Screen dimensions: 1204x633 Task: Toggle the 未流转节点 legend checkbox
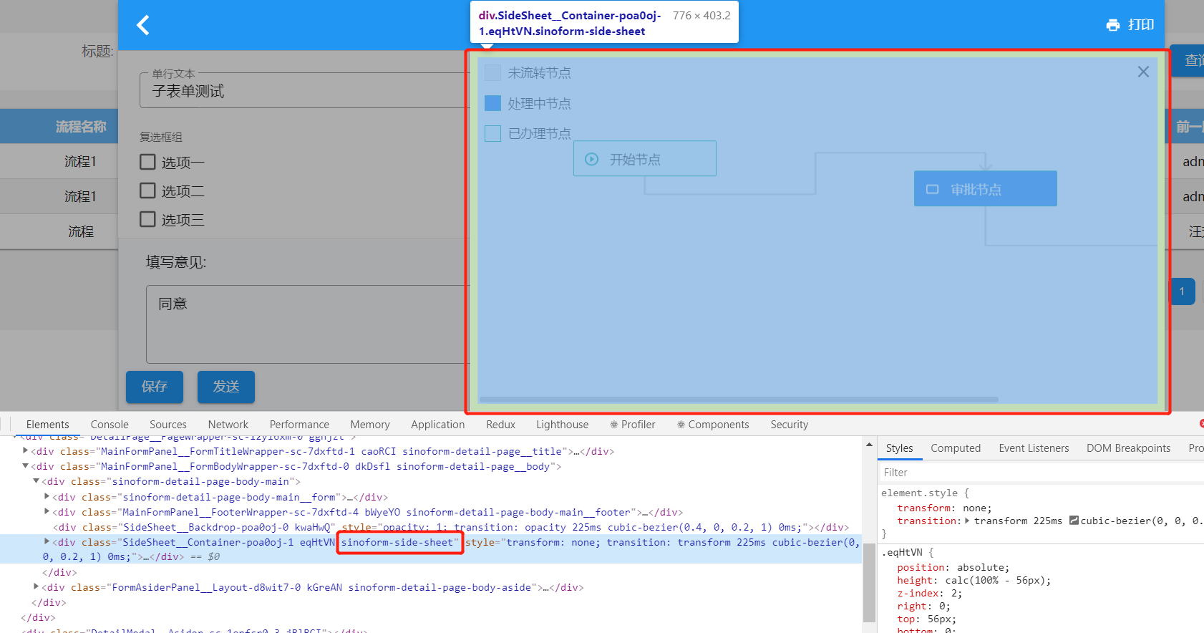[492, 72]
